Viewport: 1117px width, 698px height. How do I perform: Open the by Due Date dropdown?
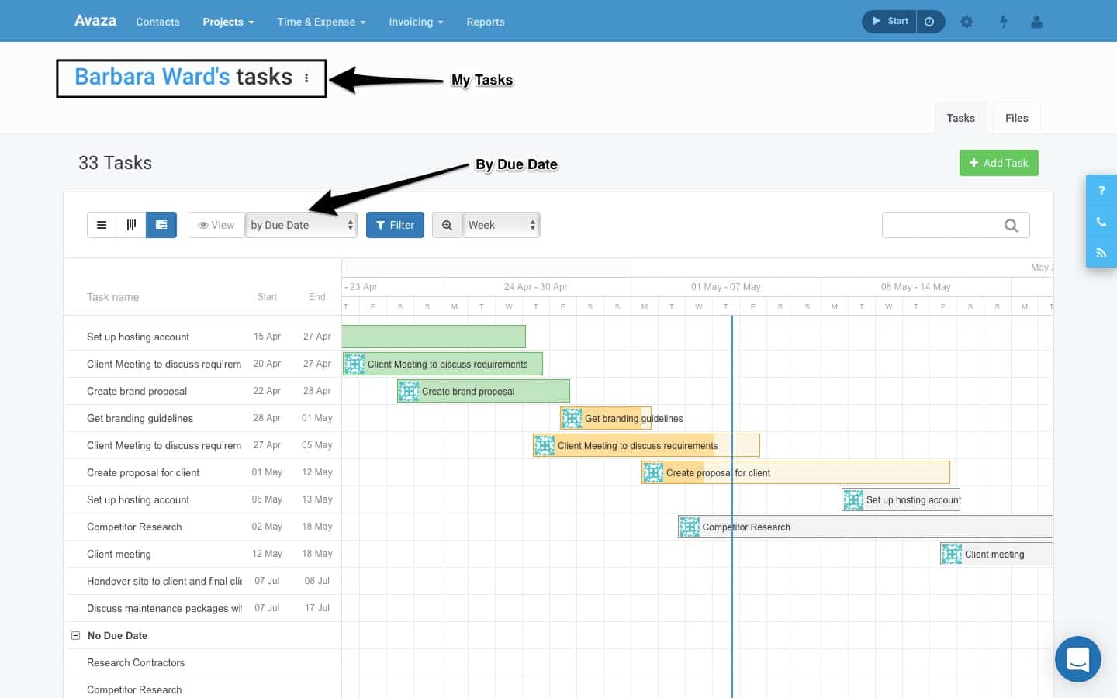[x=301, y=225]
